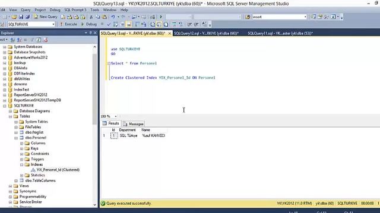Select the Results tab

click(x=111, y=124)
